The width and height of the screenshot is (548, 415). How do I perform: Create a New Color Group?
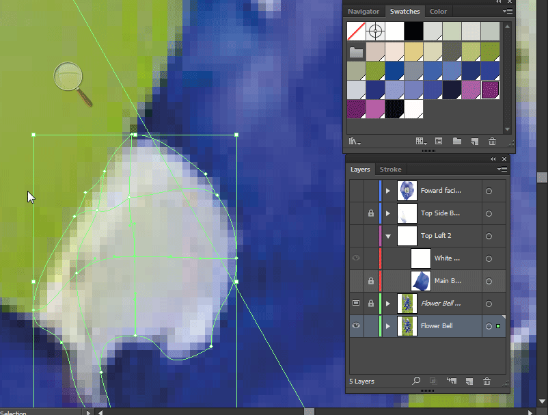pos(457,142)
